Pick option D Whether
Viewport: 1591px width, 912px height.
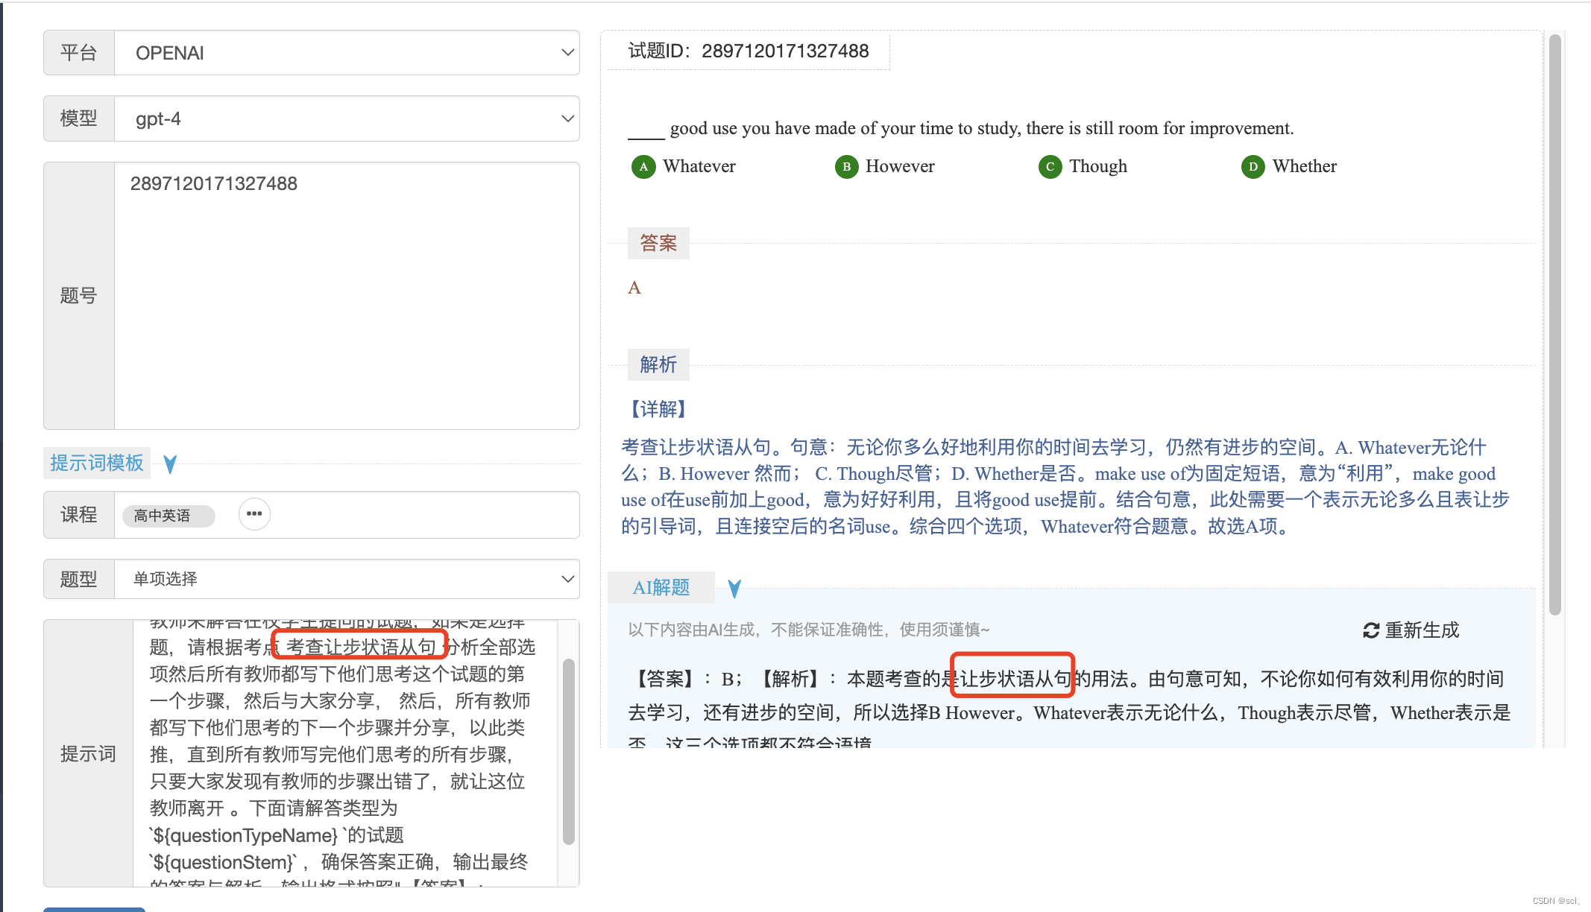(1253, 166)
